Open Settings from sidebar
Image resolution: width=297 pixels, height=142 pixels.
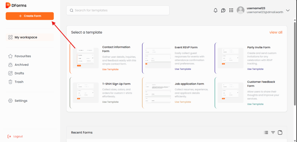coord(21,101)
